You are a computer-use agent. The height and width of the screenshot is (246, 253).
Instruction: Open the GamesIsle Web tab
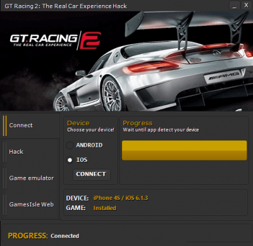click(30, 205)
